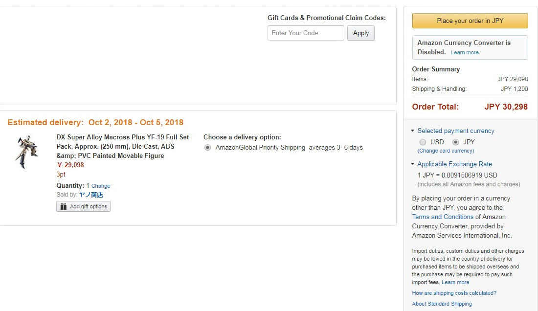This screenshot has height=311, width=538.
Task: Open seller ヤノ商店 page
Action: (x=91, y=195)
